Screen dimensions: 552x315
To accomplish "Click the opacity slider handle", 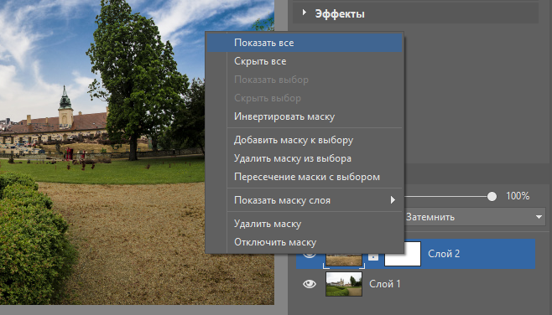I will tap(492, 196).
